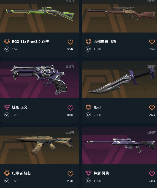This screenshot has width=157, height=188.
Task: Click VP currency icon under 掠影 正义
Action: click(7, 115)
